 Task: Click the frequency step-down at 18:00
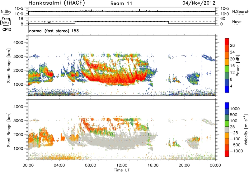coord(169,23)
